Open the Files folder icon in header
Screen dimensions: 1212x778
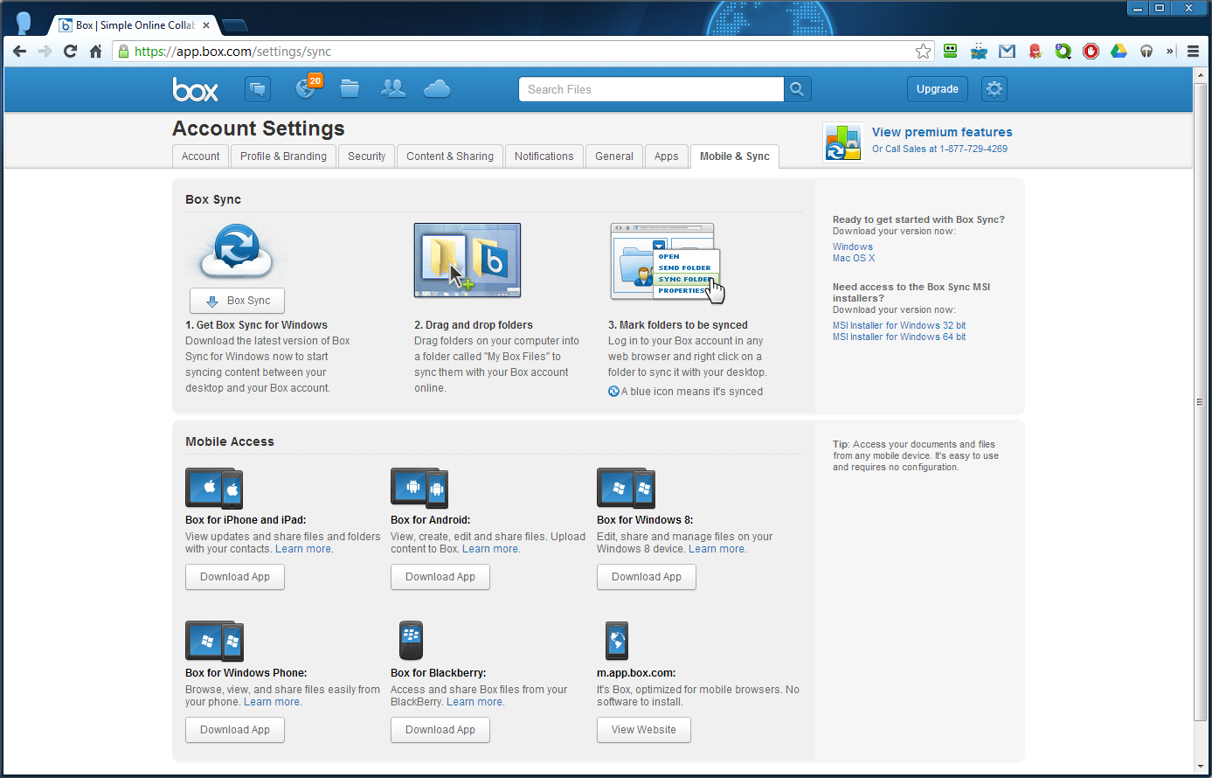pyautogui.click(x=350, y=88)
